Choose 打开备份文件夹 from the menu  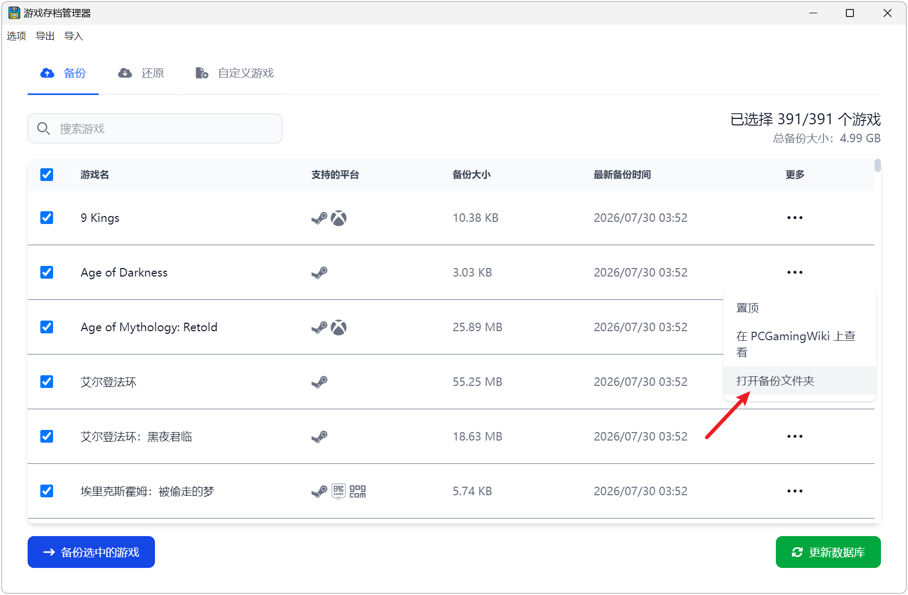799,381
